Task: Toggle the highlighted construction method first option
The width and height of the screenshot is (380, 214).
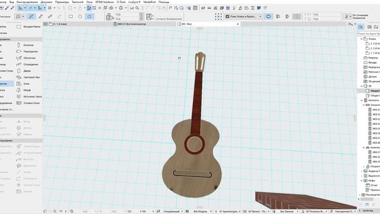Action: tap(31, 17)
